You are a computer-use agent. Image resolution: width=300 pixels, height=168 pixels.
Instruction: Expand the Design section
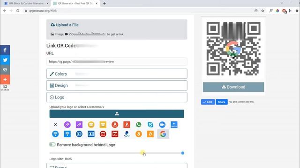point(117,85)
